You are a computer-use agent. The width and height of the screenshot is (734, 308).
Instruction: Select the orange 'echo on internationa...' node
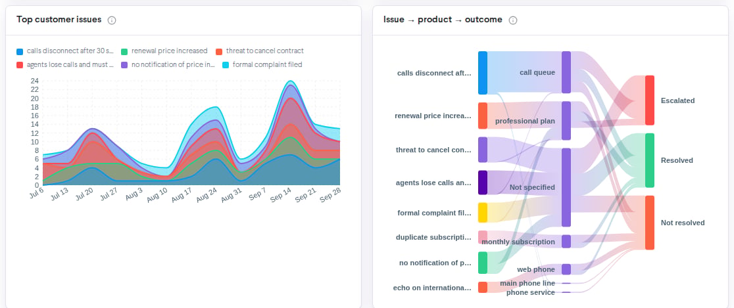pos(483,288)
